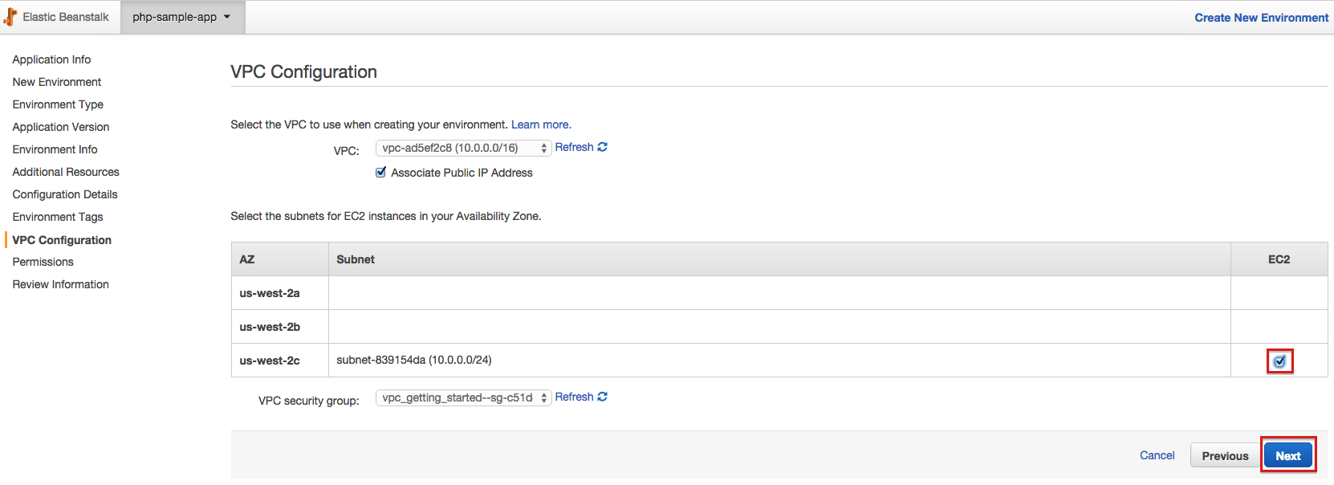Open the php-sample-app application dropdown
The image size is (1334, 485).
181,17
